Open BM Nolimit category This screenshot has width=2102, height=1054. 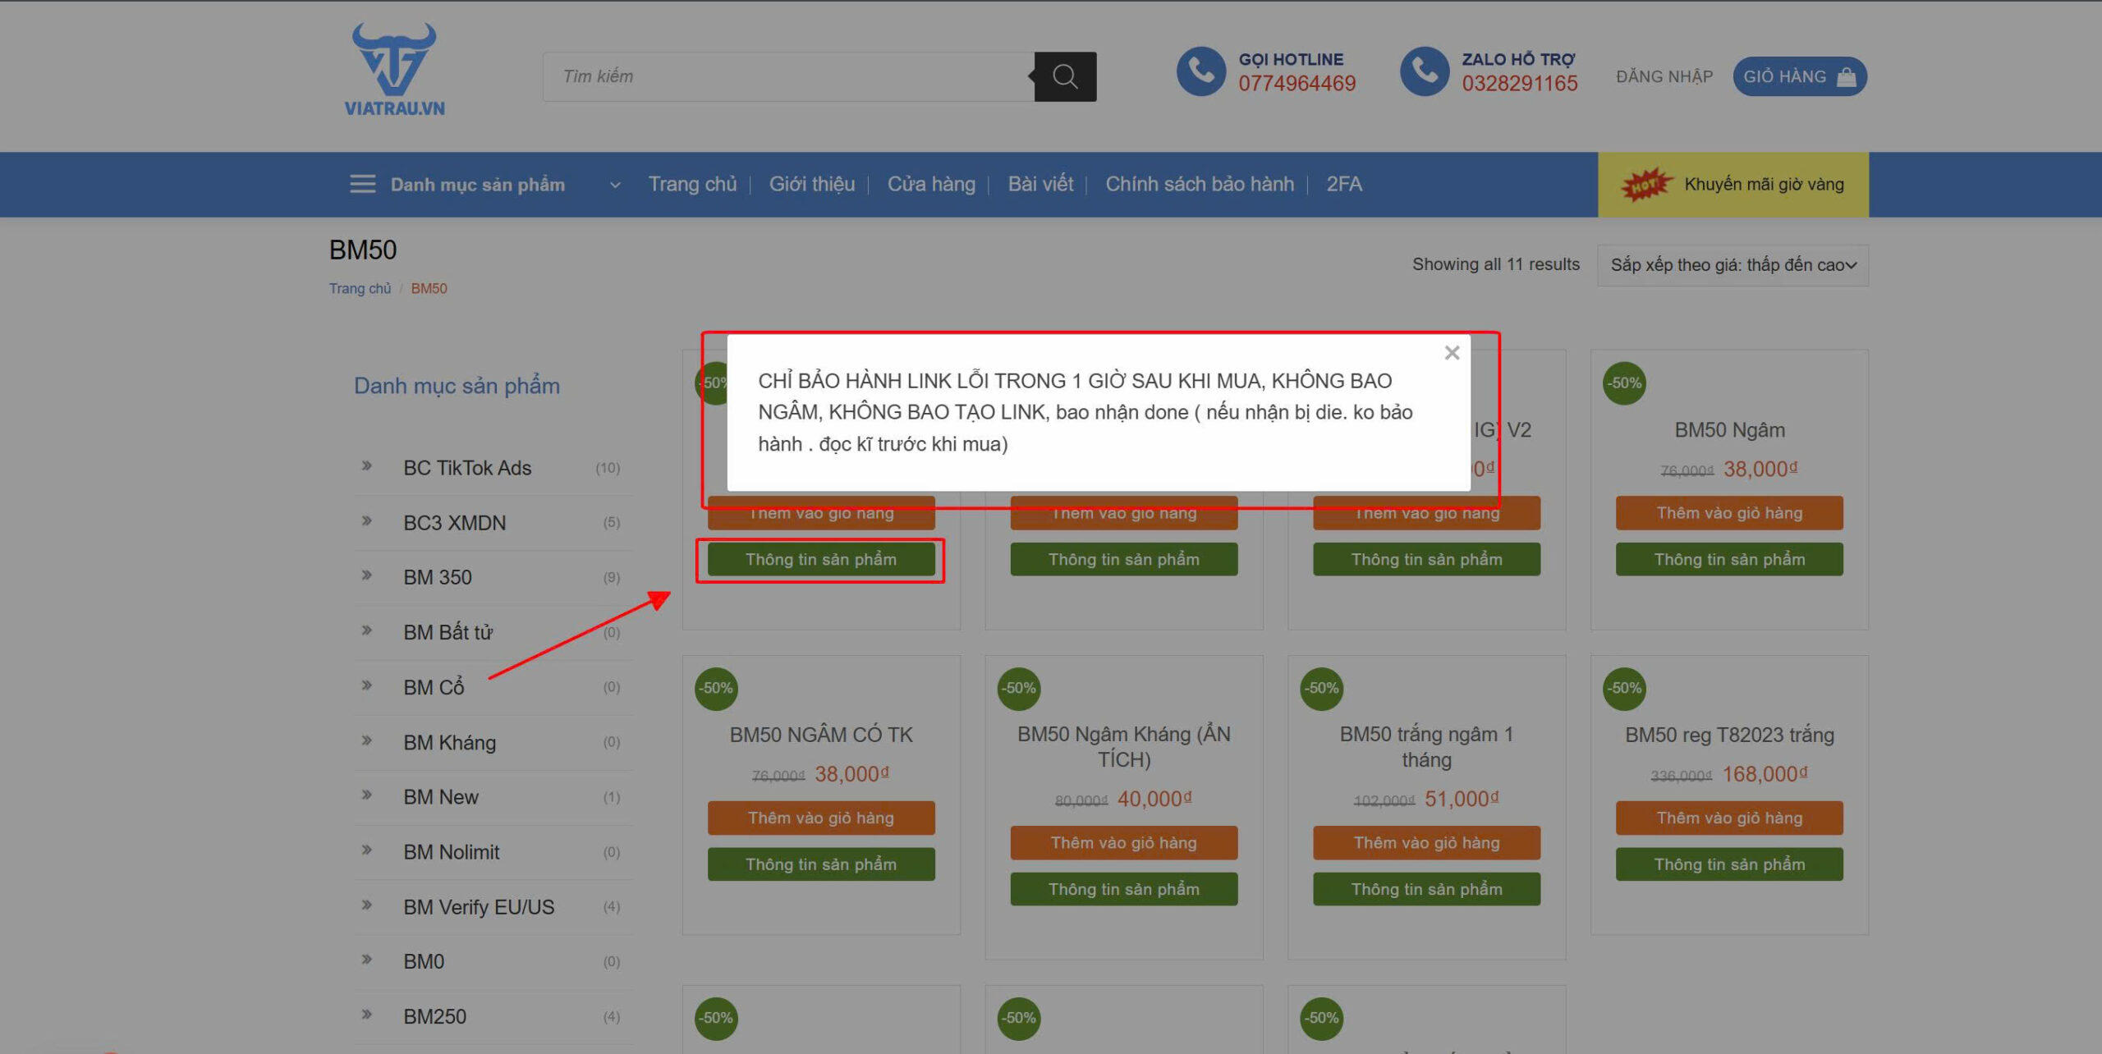451,852
